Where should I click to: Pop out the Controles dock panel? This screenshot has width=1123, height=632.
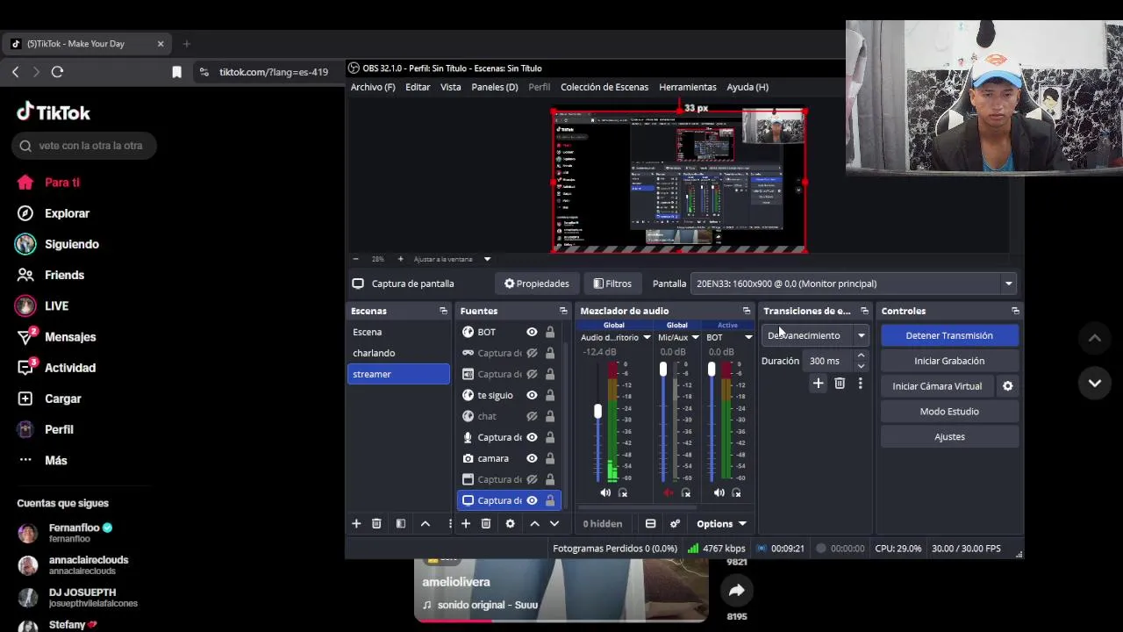pyautogui.click(x=1015, y=311)
